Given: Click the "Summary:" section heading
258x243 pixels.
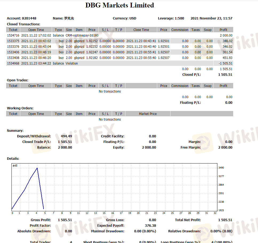Looking at the screenshot, I should 15,131.
